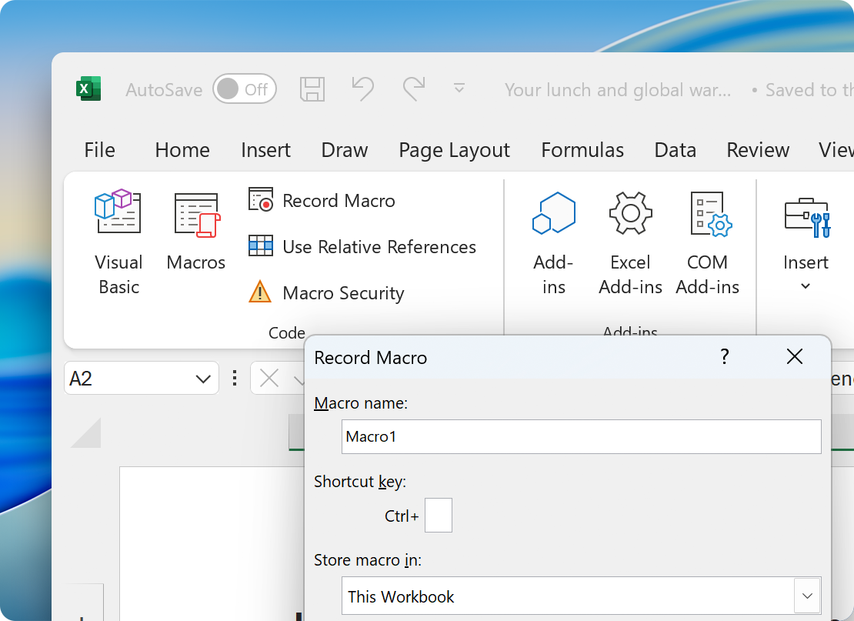Switch to the Formulas ribbon tab

[x=582, y=150]
